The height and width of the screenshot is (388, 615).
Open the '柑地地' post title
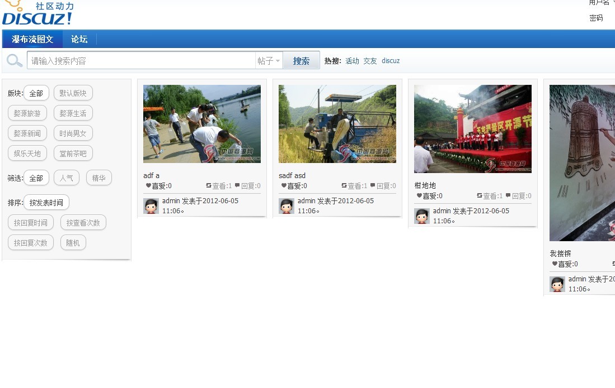coord(425,185)
